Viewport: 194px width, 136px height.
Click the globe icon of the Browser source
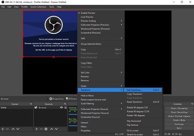tap(36, 107)
